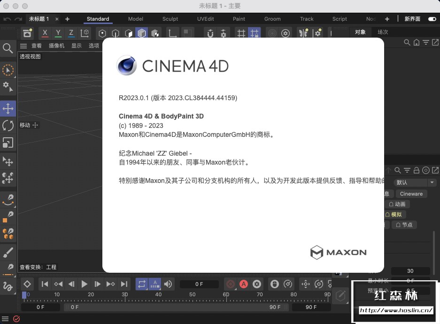
Task: Open snap settings gear icon
Action: click(x=224, y=33)
